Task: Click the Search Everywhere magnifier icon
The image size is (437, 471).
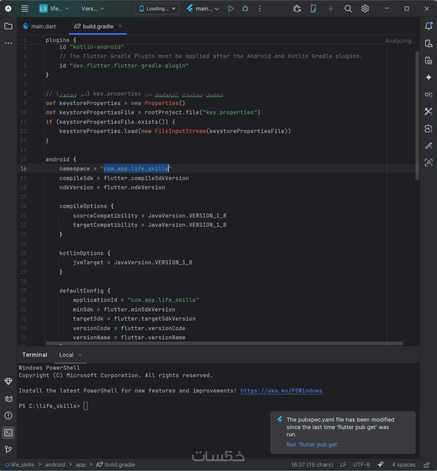Action: point(348,9)
